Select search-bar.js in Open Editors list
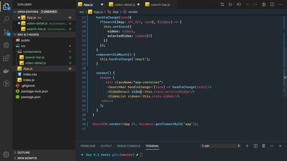This screenshot has width=287, height=161. click(44, 29)
